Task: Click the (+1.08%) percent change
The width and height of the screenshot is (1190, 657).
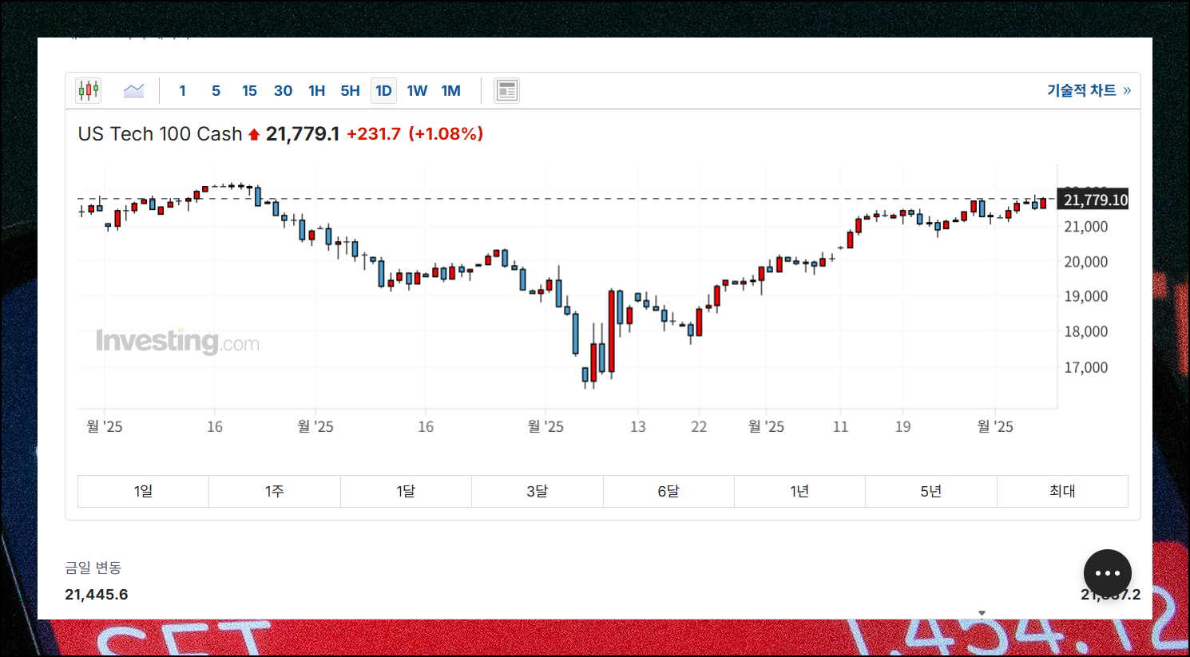Action: point(446,134)
